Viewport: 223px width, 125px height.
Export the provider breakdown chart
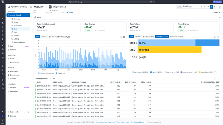tap(215, 37)
